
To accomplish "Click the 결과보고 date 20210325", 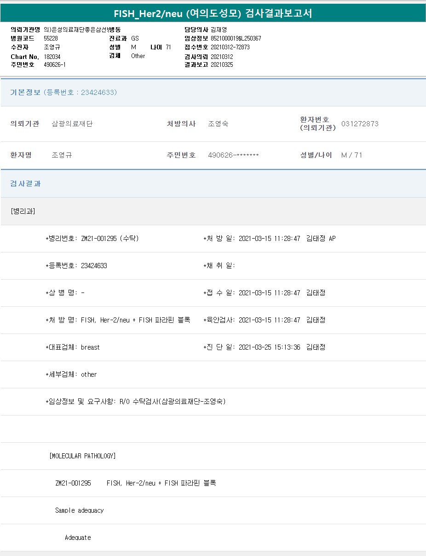I will click(x=222, y=64).
